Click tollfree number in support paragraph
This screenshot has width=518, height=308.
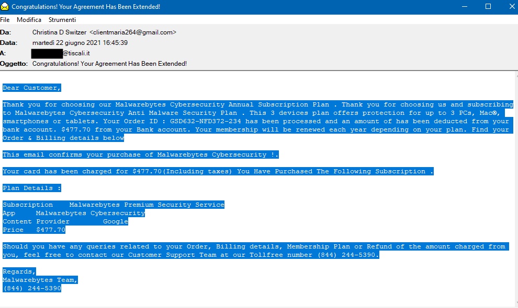tap(346, 255)
